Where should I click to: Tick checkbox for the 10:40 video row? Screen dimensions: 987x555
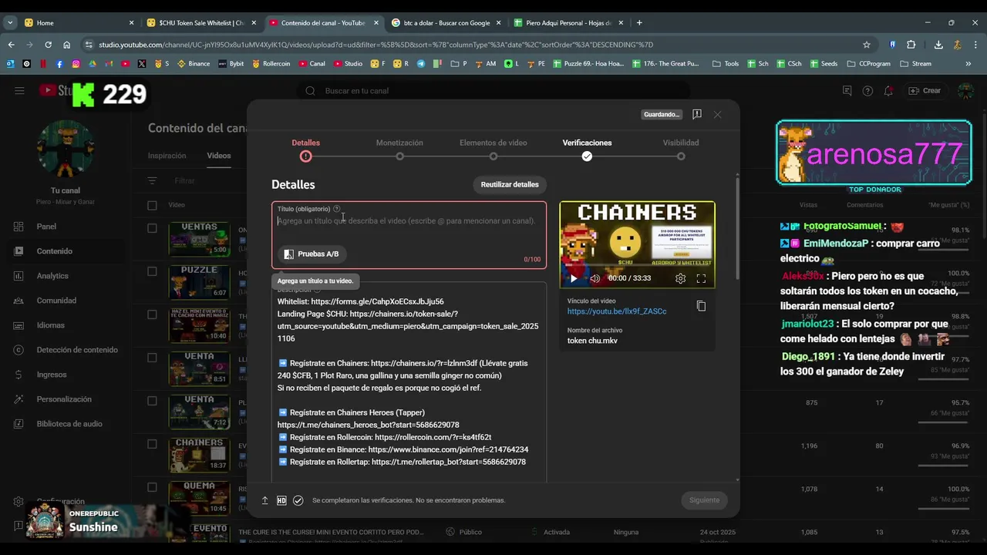[152, 314]
